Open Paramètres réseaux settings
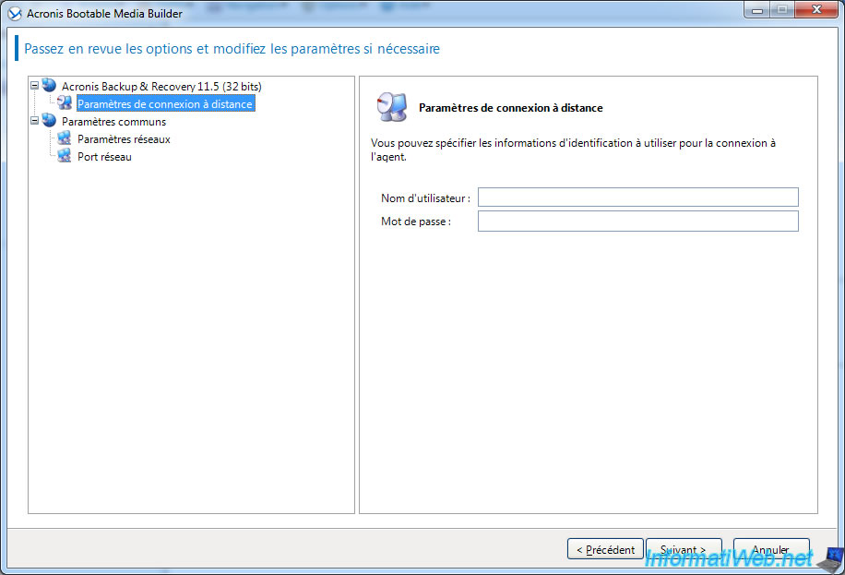 coord(124,139)
